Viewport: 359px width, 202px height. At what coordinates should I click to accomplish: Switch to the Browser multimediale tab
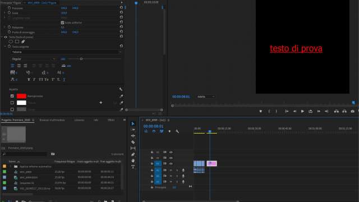click(x=52, y=120)
